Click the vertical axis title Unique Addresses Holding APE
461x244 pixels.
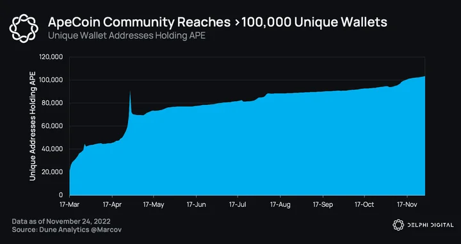click(33, 126)
